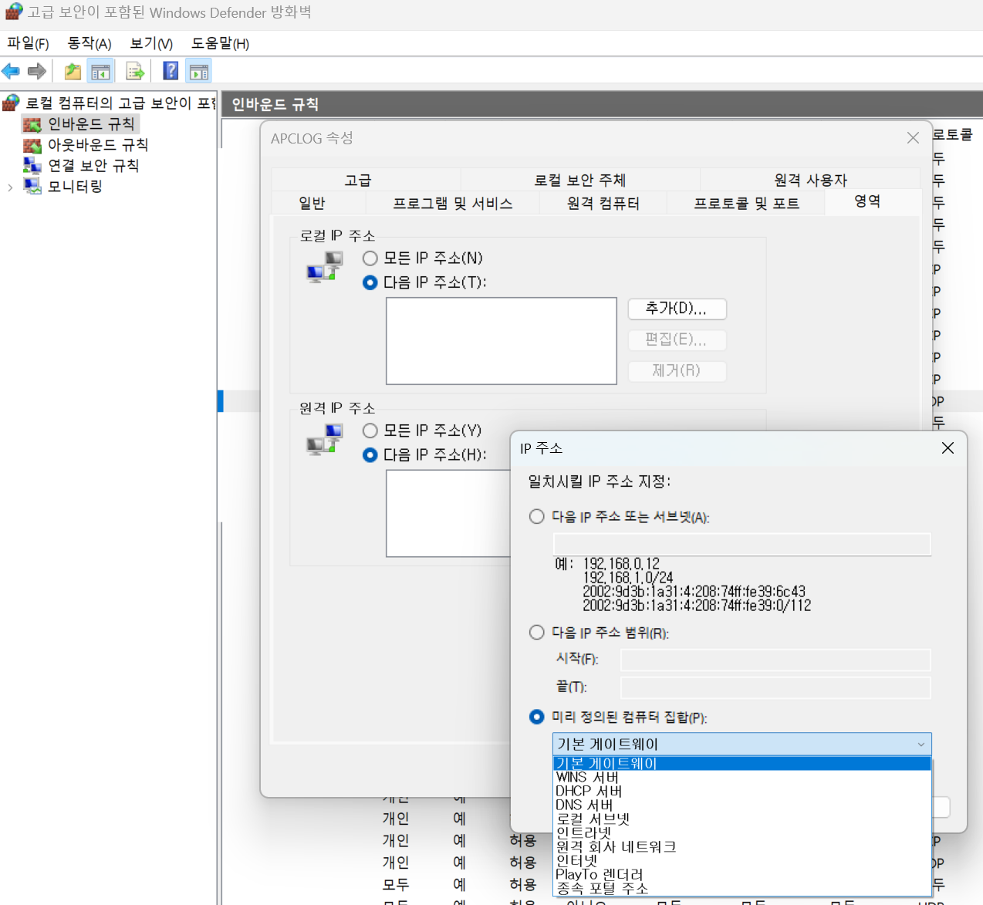Click the 편집(E)... button for local IP

(x=677, y=340)
